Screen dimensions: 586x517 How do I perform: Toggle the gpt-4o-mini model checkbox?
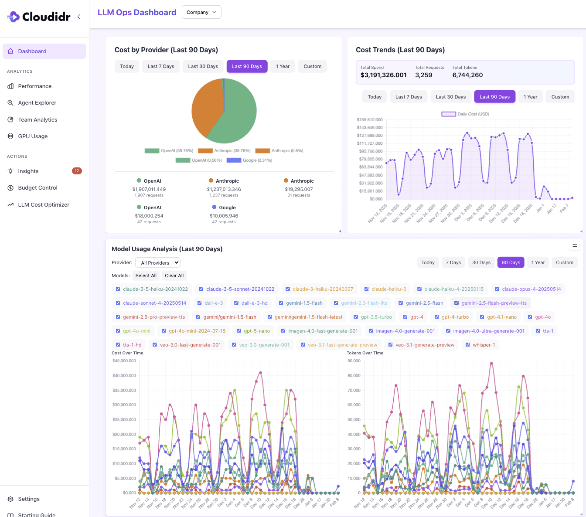click(118, 331)
